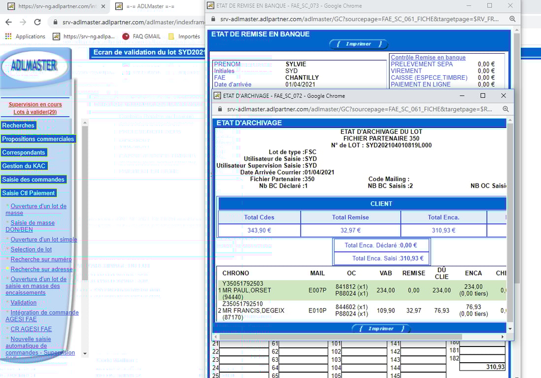The width and height of the screenshot is (541, 378).
Task: Open the Lots à valider(29) link
Action: tap(35, 112)
